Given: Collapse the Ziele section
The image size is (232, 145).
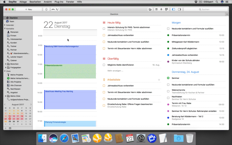Looking at the screenshot, I should click(5, 71).
